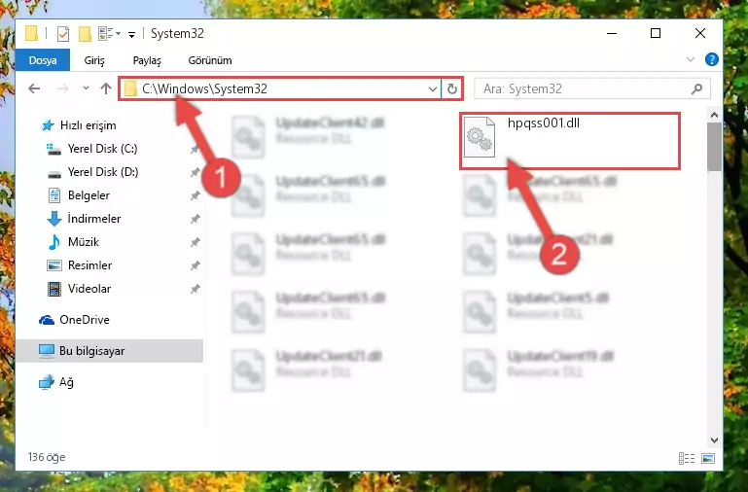748x492 pixels.
Task: Expand the ribbon with the chevron
Action: (691, 59)
